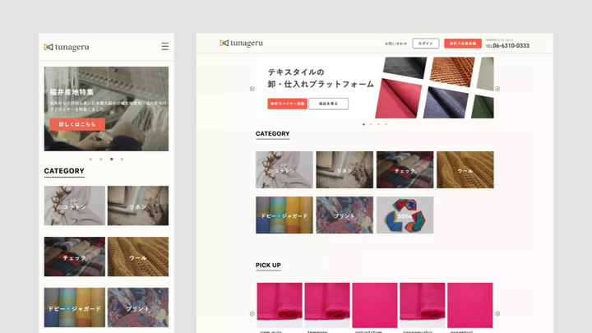
Task: Open チェック category tile in mobile view
Action: point(75,257)
